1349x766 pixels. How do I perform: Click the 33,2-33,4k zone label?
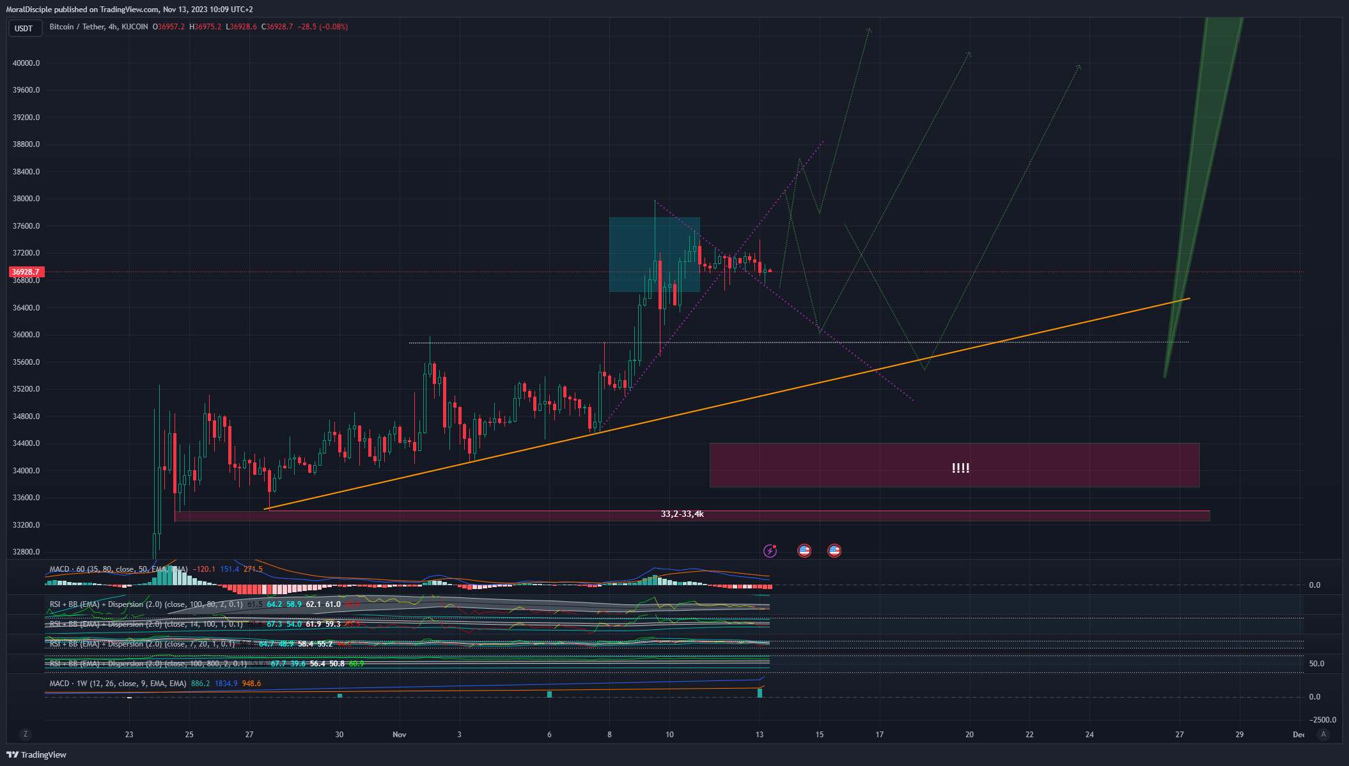(x=682, y=514)
